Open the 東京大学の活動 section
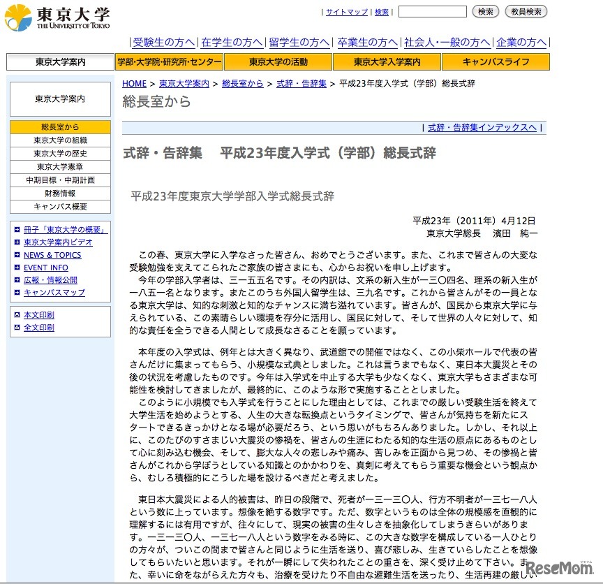 point(278,61)
